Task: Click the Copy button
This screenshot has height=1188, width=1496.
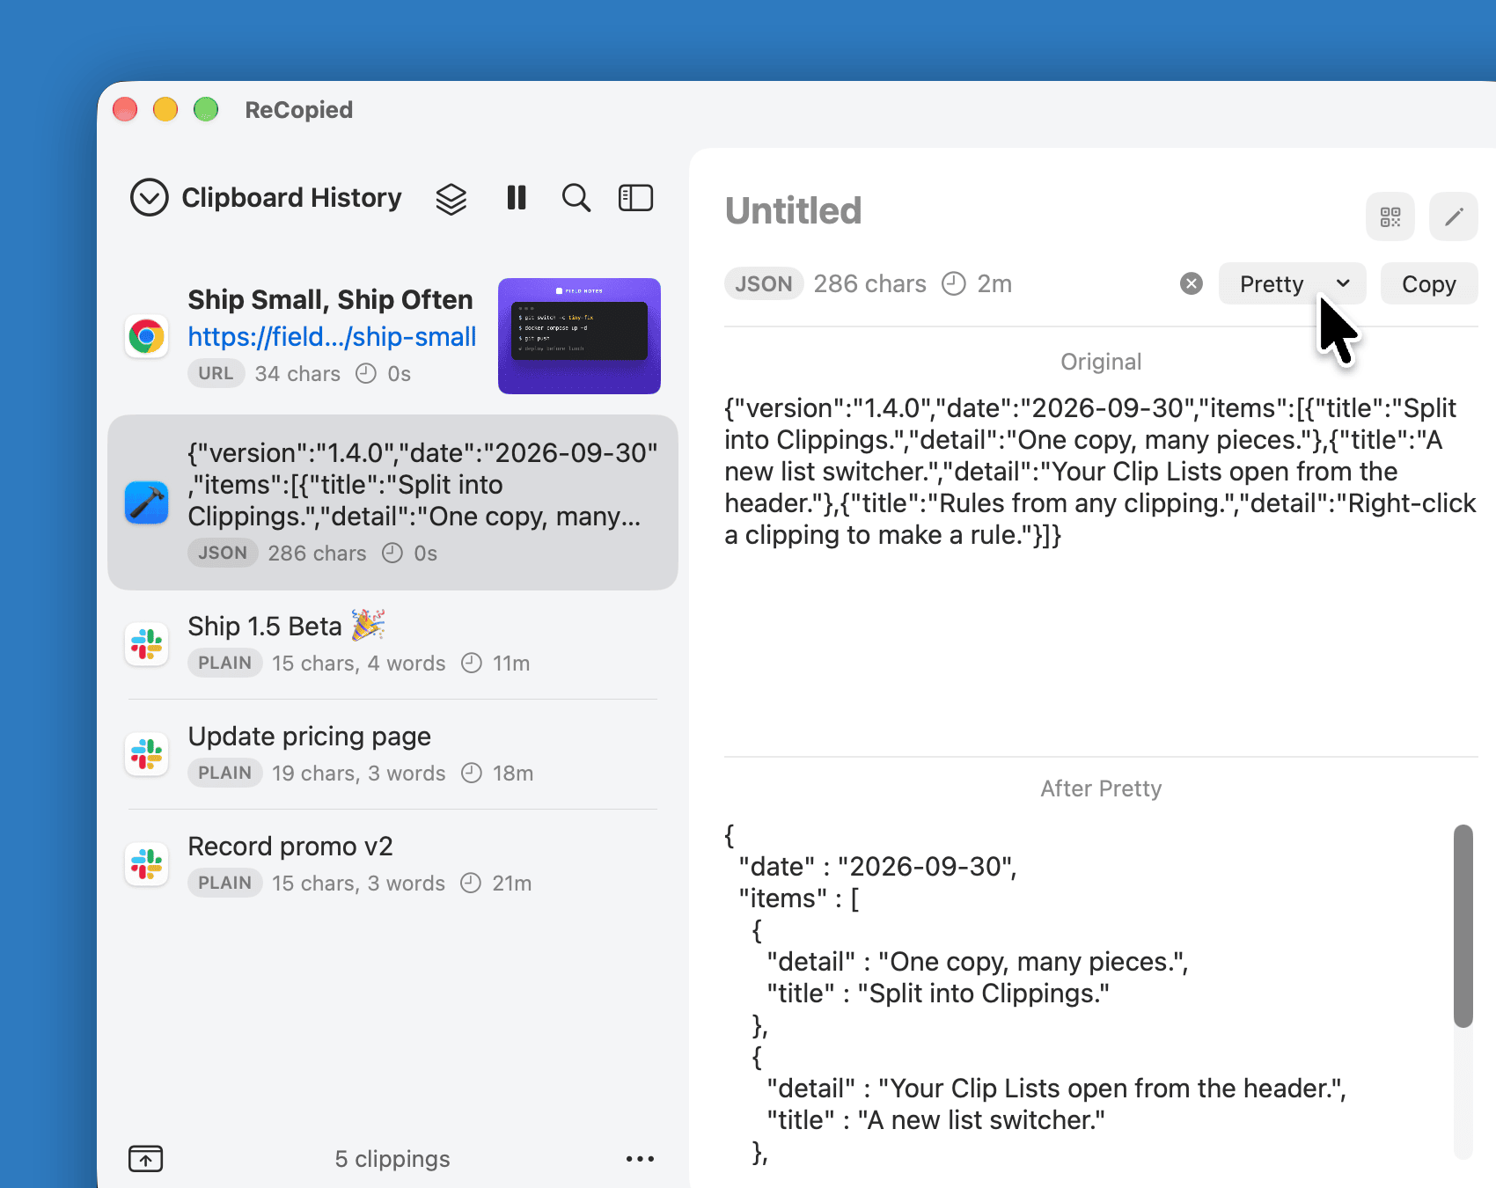Action: coord(1429,283)
